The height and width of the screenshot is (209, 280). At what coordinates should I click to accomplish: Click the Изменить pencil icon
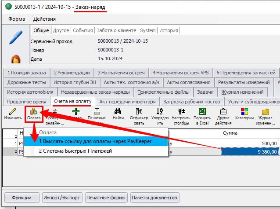click(13, 112)
